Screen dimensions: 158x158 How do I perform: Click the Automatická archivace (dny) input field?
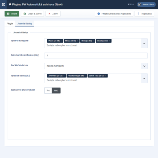(x=96, y=56)
